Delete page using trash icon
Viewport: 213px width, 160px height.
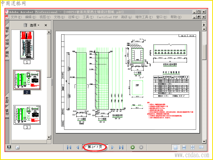tap(25, 25)
